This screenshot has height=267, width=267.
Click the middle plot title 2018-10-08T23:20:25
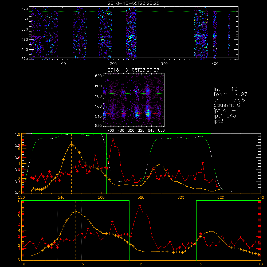(x=133, y=70)
